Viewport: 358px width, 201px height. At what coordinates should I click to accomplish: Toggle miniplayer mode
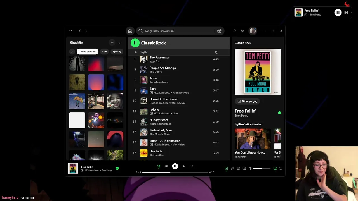(275, 169)
